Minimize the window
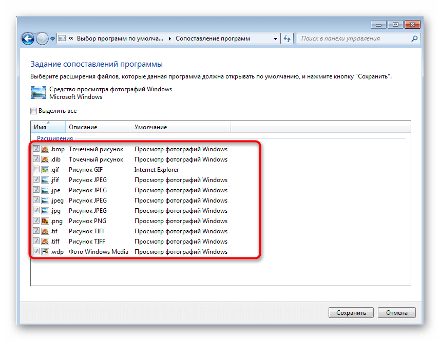Image resolution: width=440 pixels, height=341 pixels. [378, 25]
